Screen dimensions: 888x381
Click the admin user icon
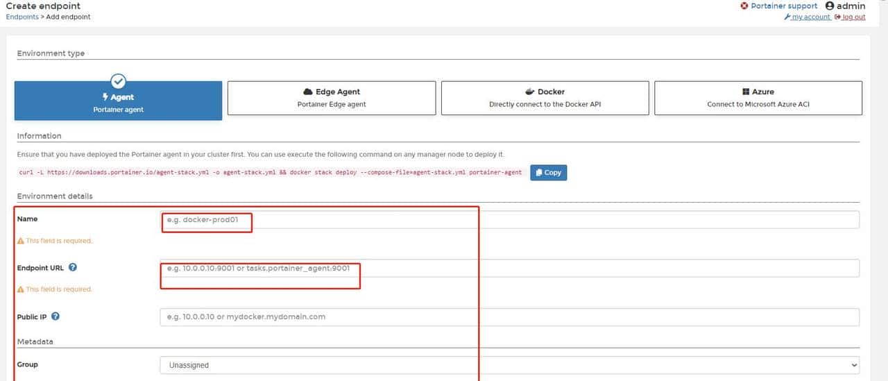point(830,6)
